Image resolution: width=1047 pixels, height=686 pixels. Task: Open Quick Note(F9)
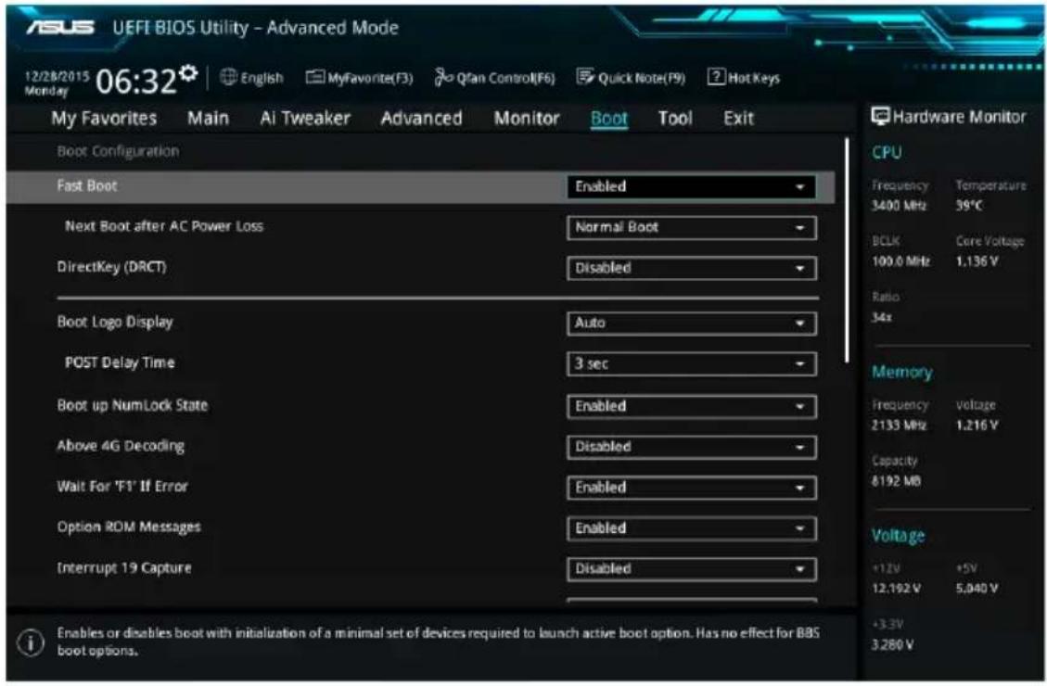pos(631,78)
